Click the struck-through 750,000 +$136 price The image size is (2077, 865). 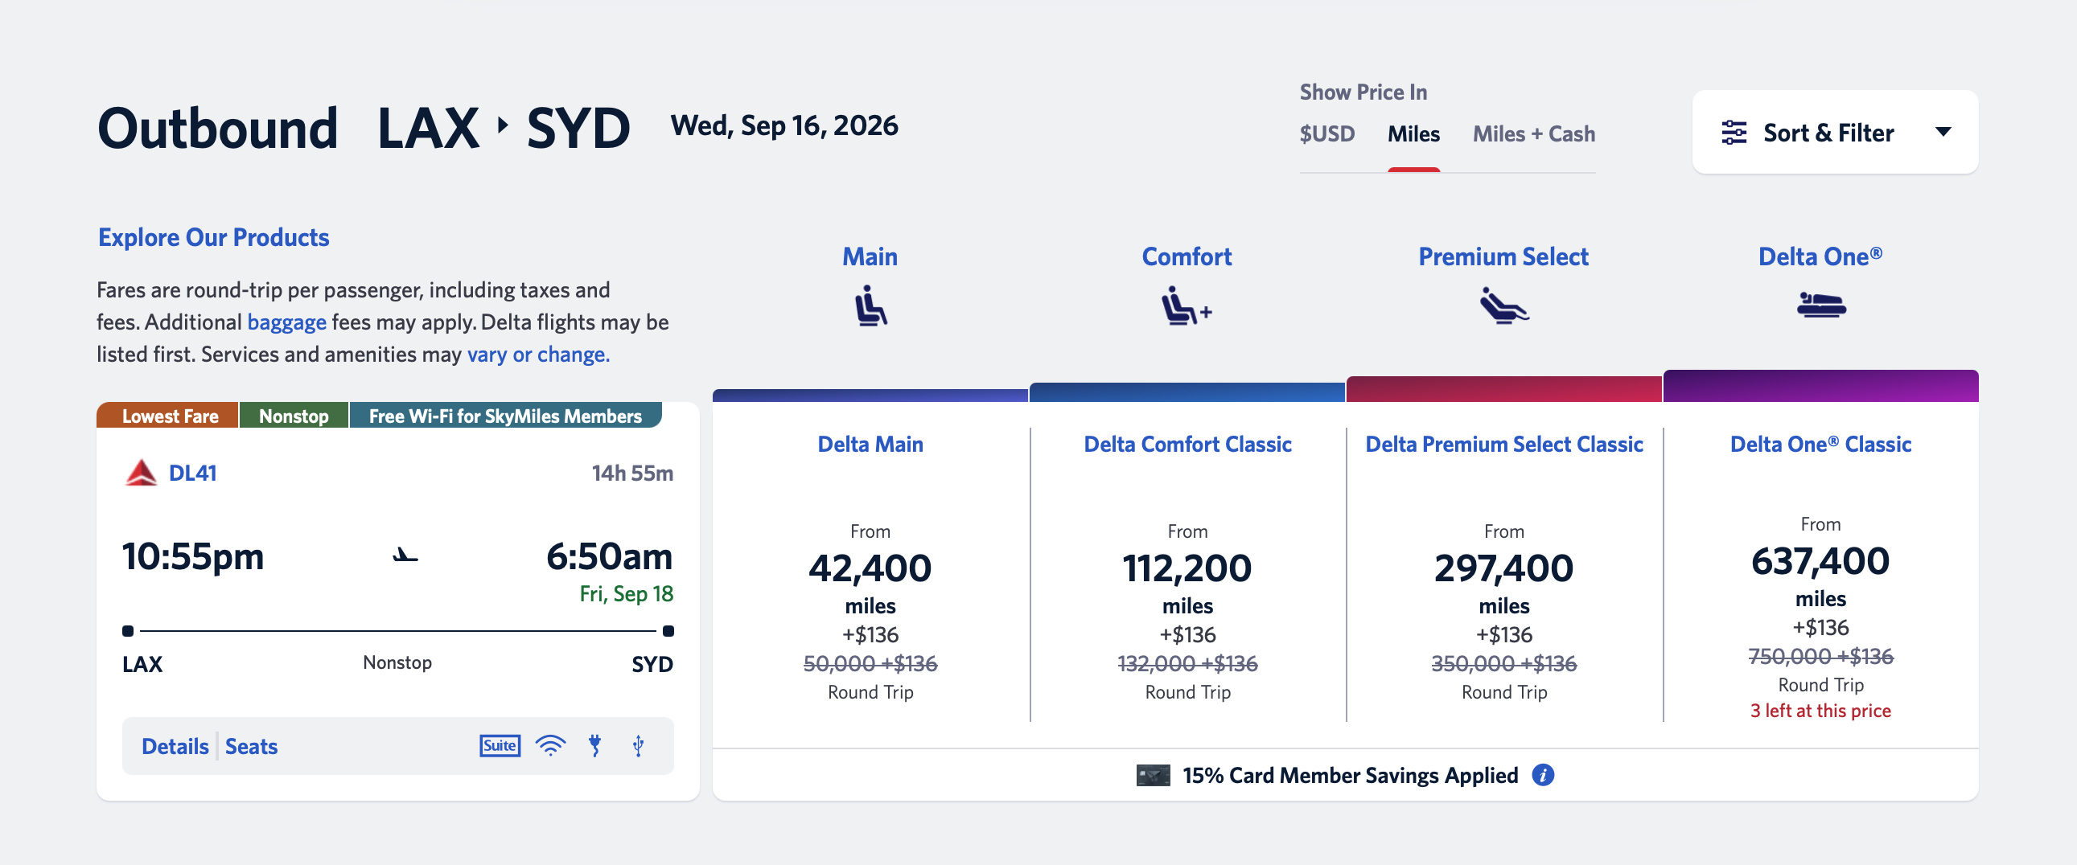coord(1820,656)
